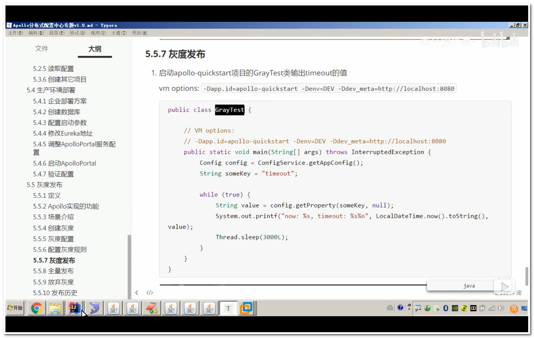Open the 段落(P) menu
The width and height of the screenshot is (534, 338).
pyautogui.click(x=57, y=33)
